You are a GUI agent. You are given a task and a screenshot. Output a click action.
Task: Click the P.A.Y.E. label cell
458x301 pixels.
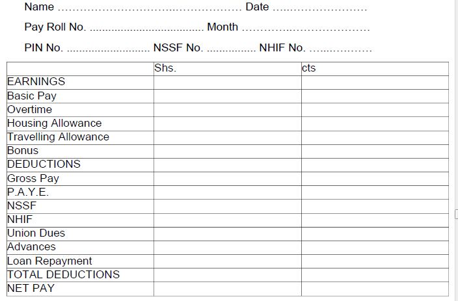coord(80,192)
